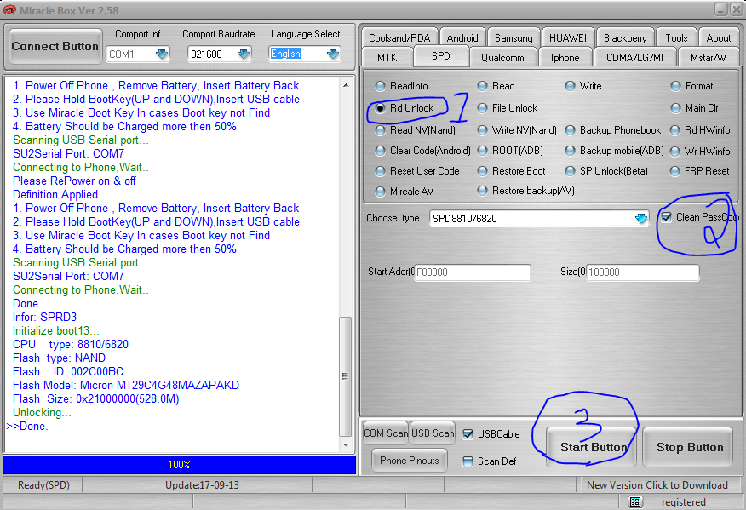The image size is (746, 510).
Task: Choose the Restore backup(AV) radio option
Action: (482, 191)
